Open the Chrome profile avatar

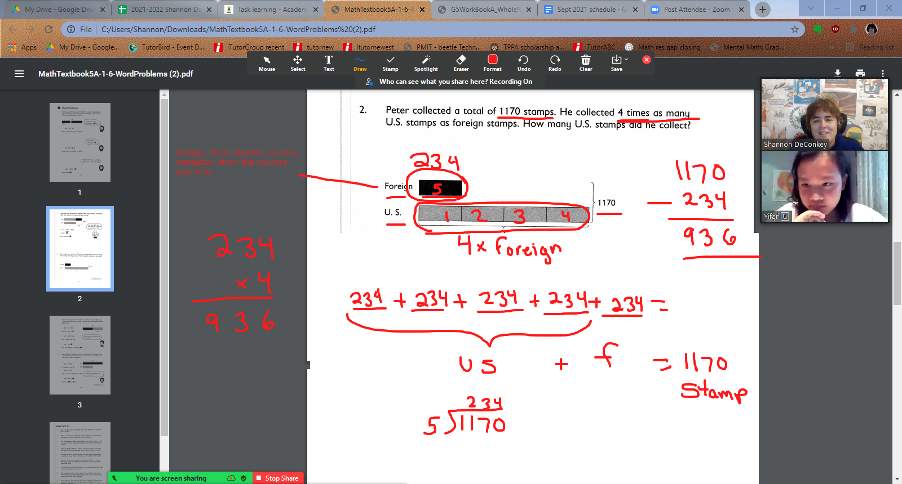872,29
